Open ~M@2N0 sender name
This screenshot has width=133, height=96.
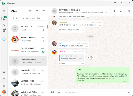63,52
